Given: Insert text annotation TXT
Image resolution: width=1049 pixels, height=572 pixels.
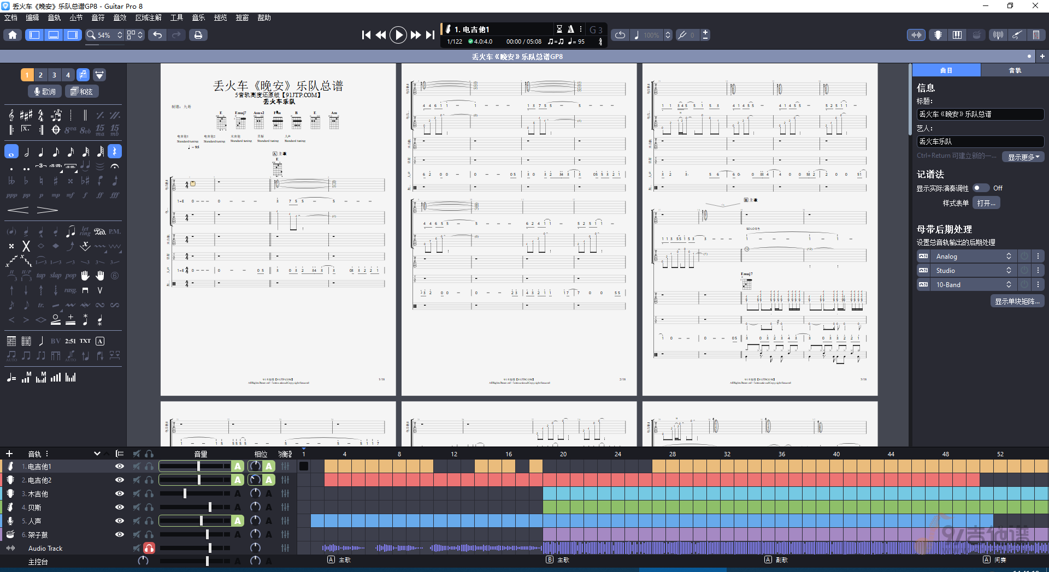Looking at the screenshot, I should pyautogui.click(x=85, y=341).
